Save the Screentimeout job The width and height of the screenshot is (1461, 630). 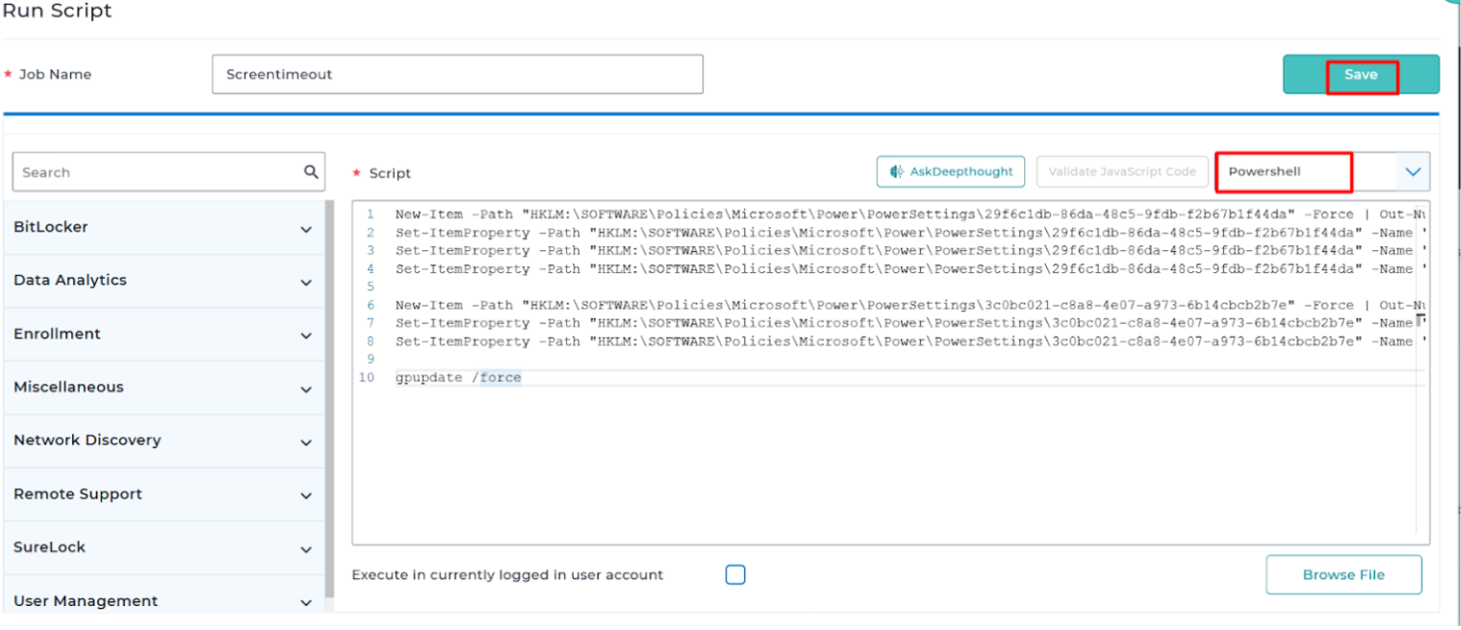(x=1360, y=75)
